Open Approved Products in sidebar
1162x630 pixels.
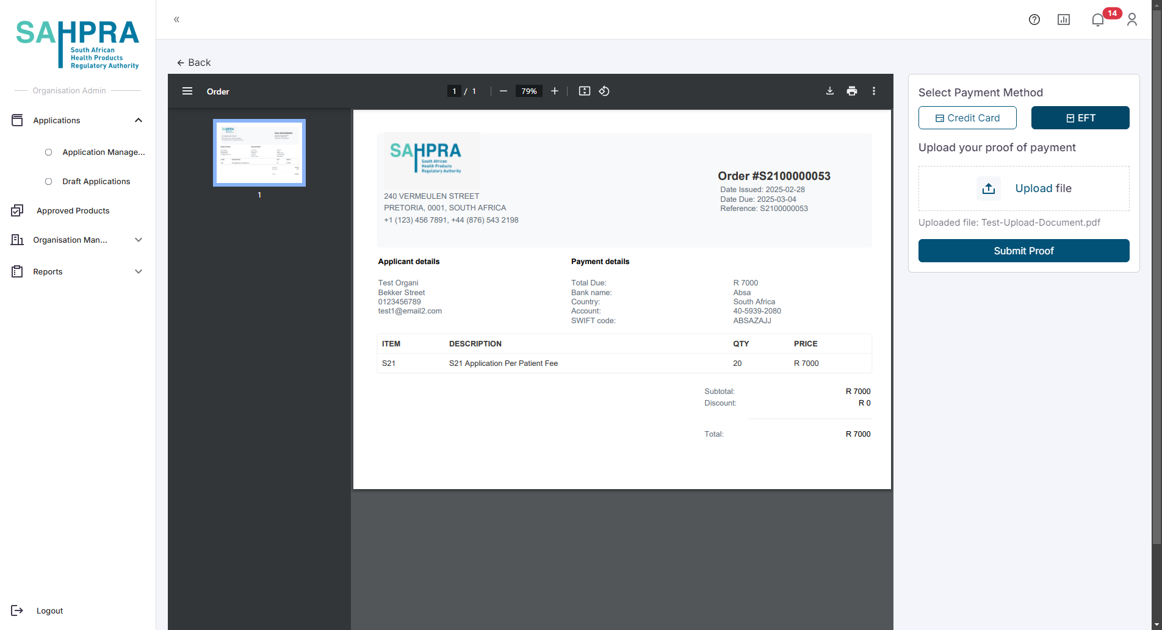(x=73, y=210)
